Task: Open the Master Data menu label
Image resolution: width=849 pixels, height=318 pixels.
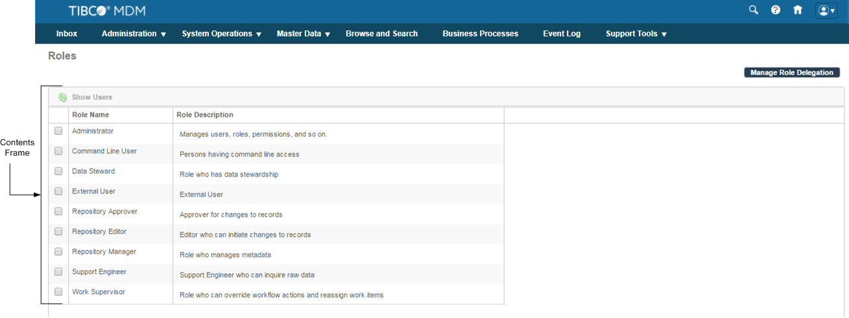Action: pos(299,34)
